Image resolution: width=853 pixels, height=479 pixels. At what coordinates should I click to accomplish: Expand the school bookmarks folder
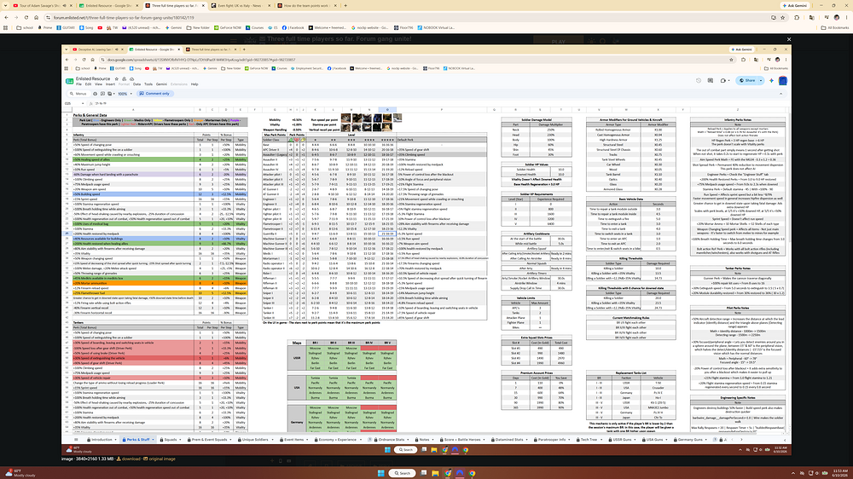tap(25, 27)
